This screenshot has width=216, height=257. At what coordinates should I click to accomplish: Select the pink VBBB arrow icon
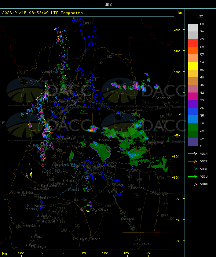[x=193, y=184]
